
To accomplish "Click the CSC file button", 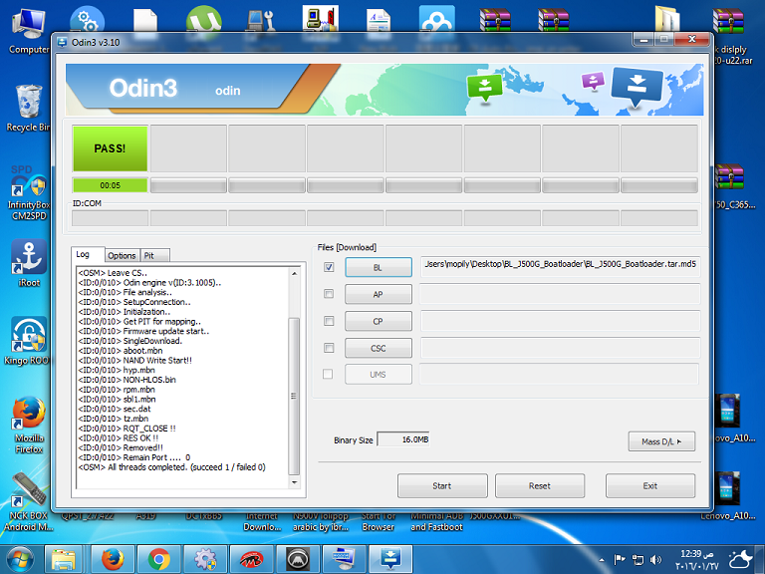I will (x=379, y=348).
